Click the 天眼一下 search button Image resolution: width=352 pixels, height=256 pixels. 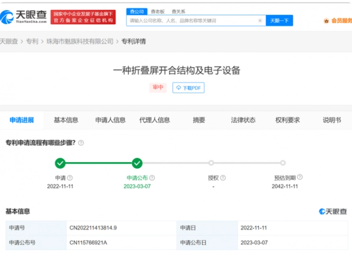click(x=279, y=21)
